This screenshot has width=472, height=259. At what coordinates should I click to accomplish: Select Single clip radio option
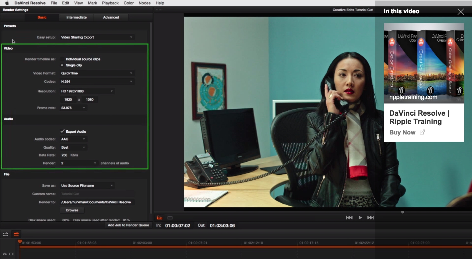(62, 65)
